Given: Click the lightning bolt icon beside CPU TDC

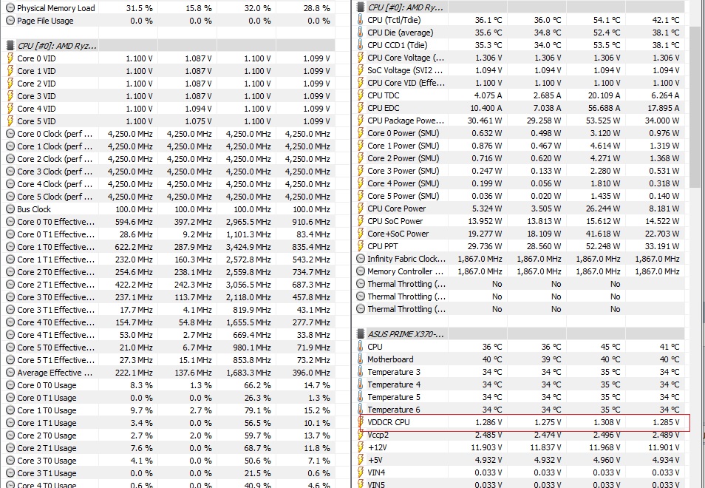Looking at the screenshot, I should point(360,95).
